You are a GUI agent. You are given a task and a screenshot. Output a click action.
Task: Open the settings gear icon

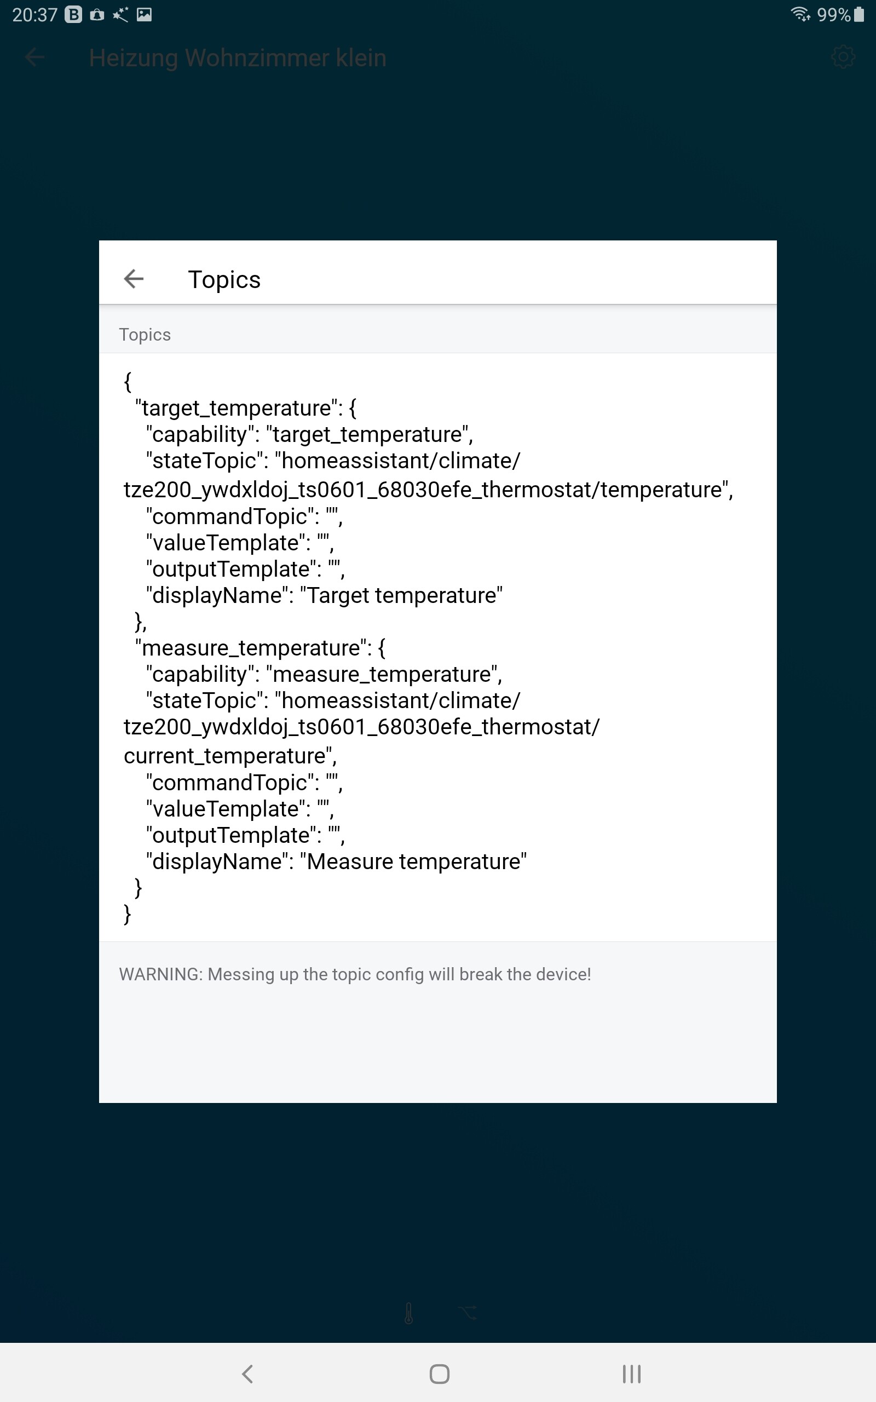(843, 58)
